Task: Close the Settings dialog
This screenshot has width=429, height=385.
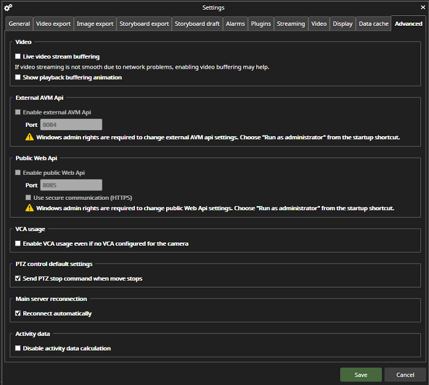Action: pos(423,7)
